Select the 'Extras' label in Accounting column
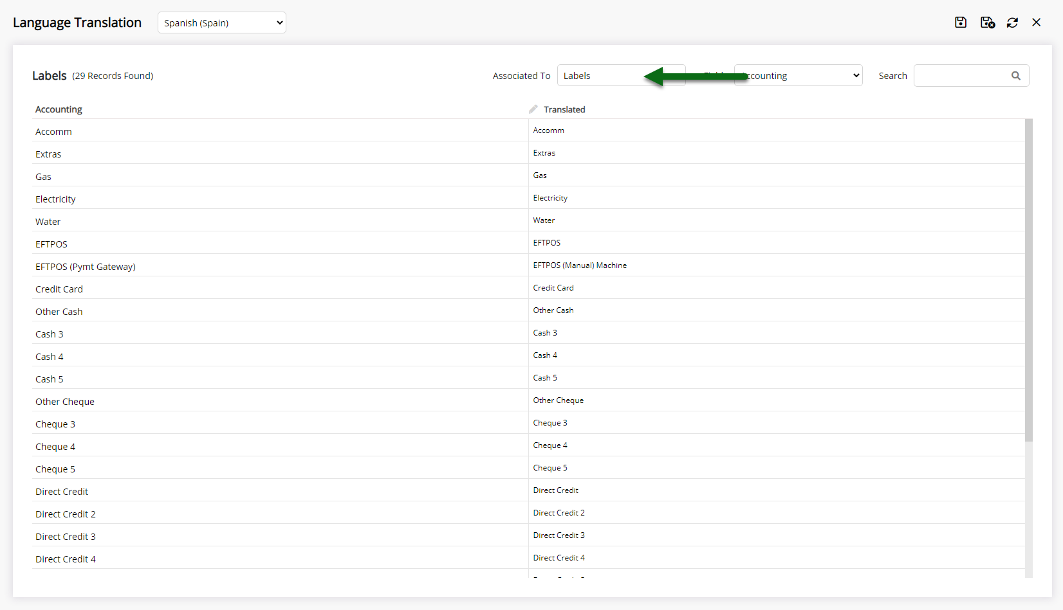This screenshot has width=1063, height=610. coord(48,154)
